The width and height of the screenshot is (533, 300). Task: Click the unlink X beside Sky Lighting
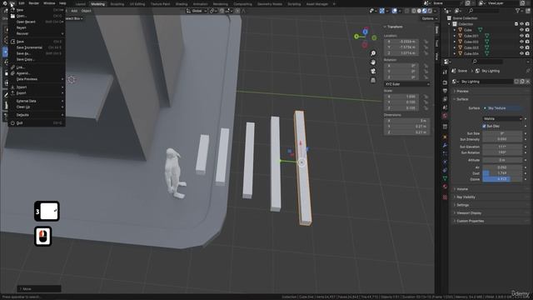pyautogui.click(x=528, y=82)
